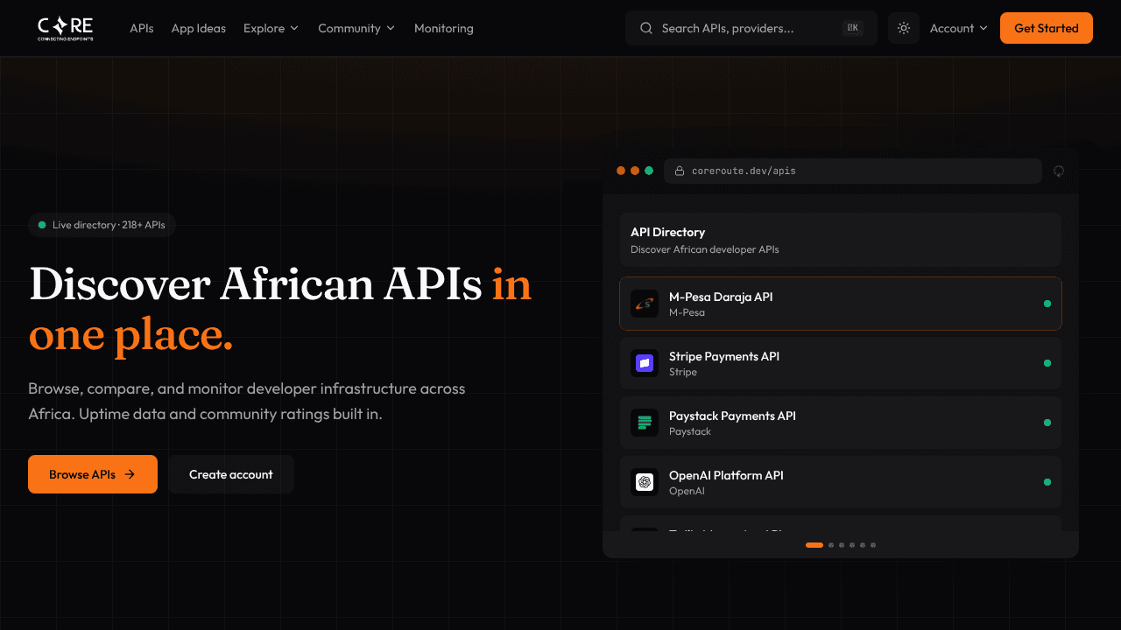Click the Paystack logo icon

(645, 423)
